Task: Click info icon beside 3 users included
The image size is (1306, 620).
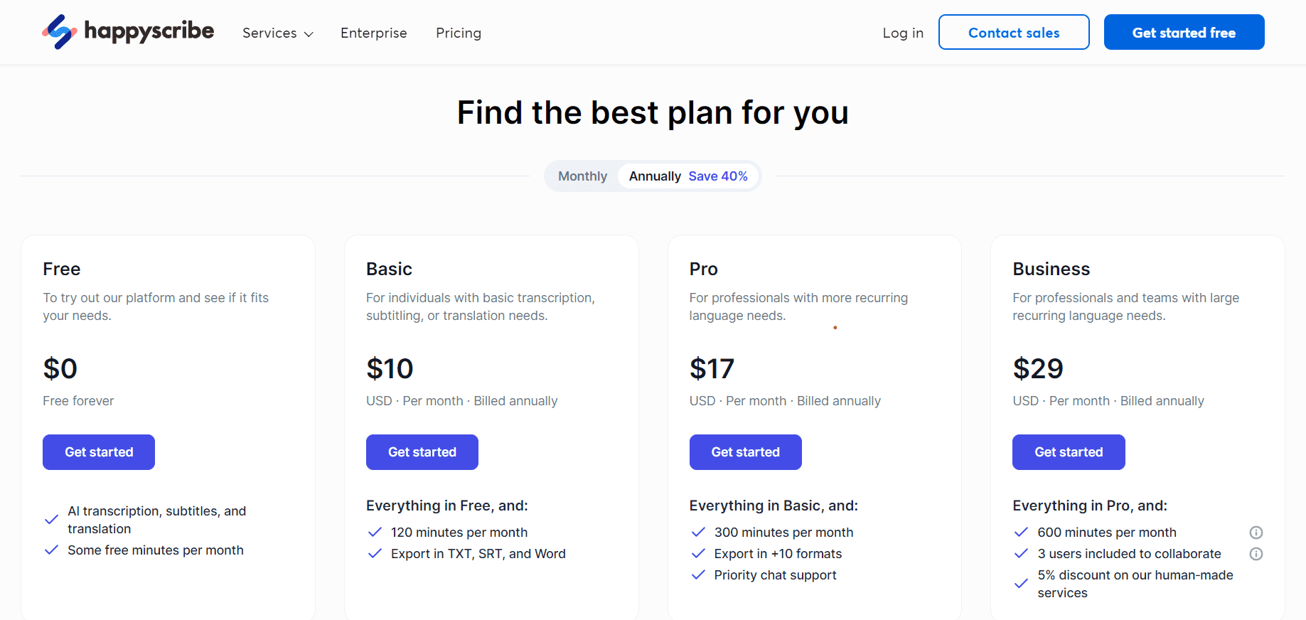Action: tap(1256, 554)
